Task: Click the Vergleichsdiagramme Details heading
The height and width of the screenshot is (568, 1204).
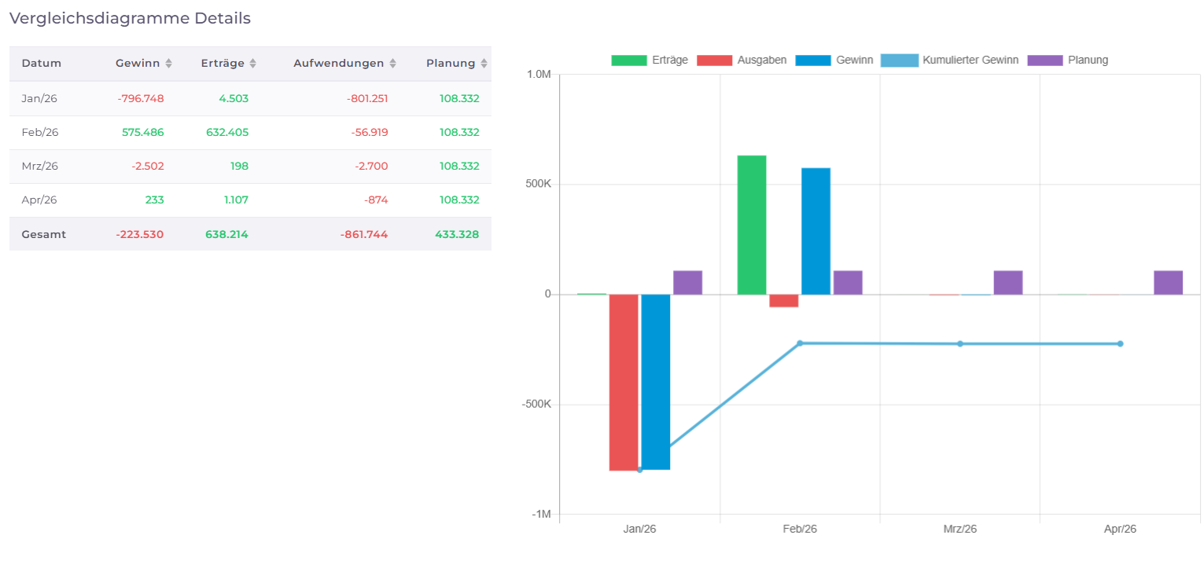Action: pos(130,18)
